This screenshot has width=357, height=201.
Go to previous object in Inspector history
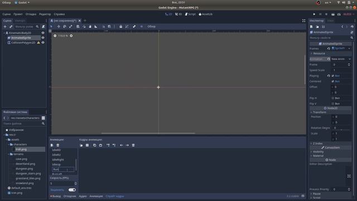(342, 27)
